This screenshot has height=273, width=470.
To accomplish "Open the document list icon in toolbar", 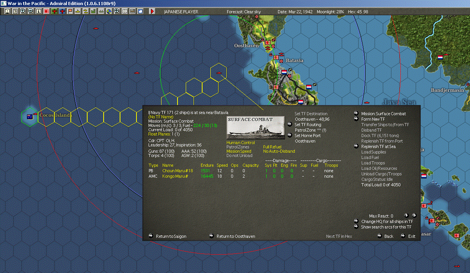I will point(15,11).
